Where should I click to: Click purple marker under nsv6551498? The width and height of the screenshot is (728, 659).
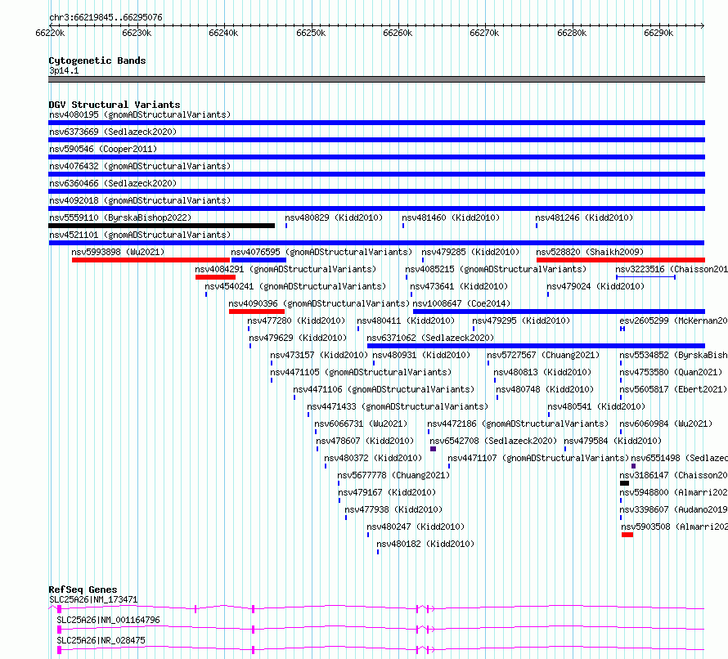633,466
